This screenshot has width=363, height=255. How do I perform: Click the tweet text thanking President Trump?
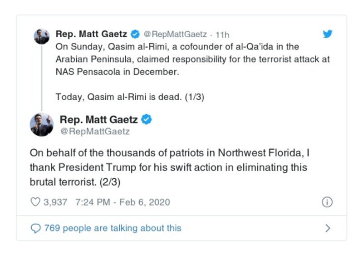pos(168,167)
